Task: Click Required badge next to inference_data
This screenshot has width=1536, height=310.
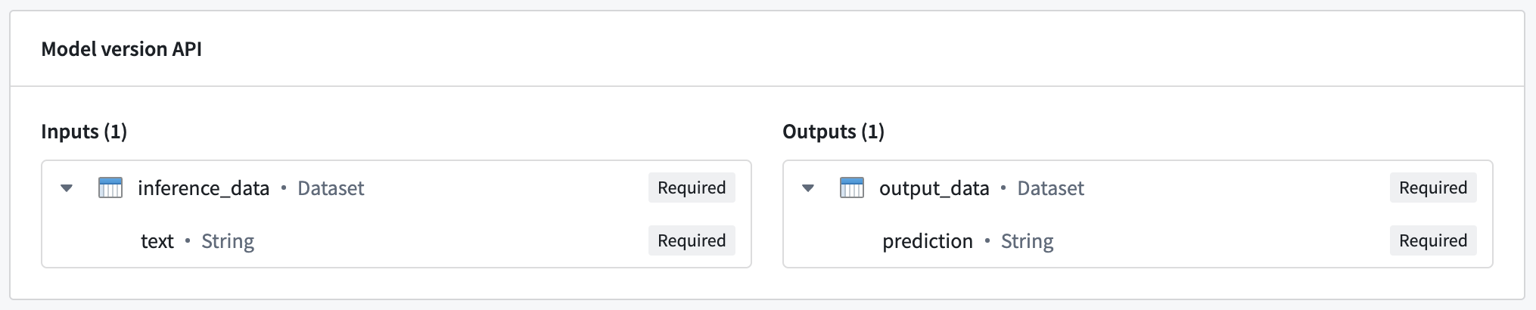Action: pyautogui.click(x=692, y=188)
